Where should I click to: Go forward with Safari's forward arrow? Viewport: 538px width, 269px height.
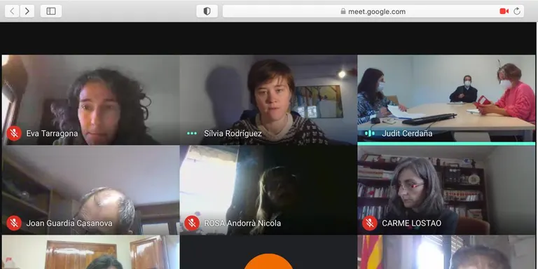(27, 11)
